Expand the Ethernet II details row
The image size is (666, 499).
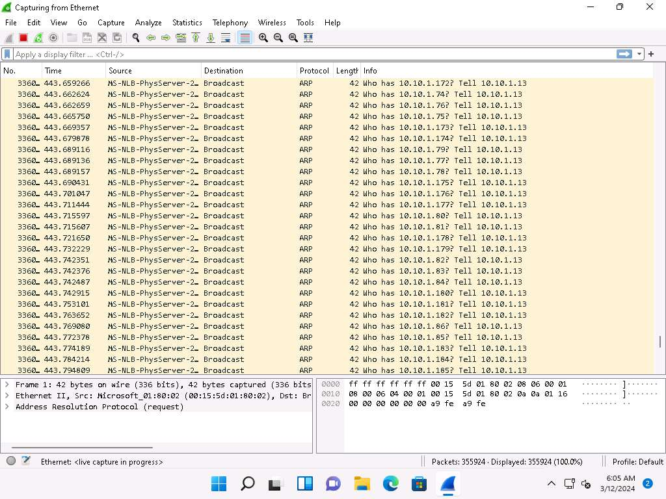tap(7, 396)
